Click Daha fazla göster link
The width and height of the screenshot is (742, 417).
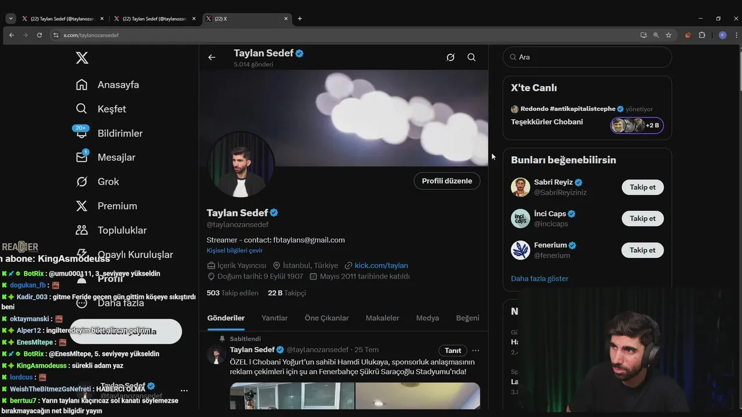click(540, 279)
